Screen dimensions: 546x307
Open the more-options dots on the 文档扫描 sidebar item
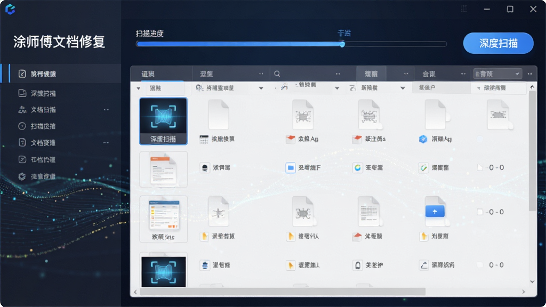(x=106, y=110)
